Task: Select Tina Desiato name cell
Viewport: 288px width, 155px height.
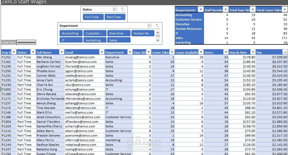Action: (50, 108)
